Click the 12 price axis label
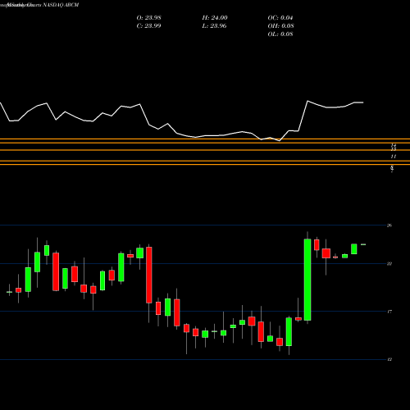 point(389,359)
